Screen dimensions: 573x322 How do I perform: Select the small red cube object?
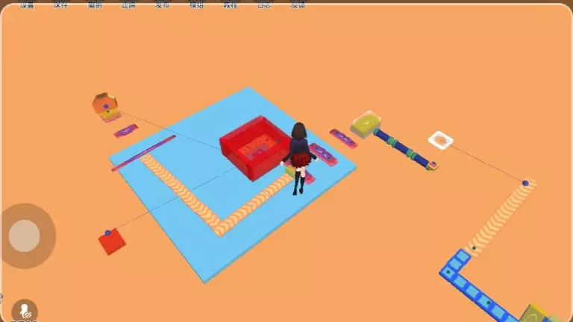tap(112, 241)
